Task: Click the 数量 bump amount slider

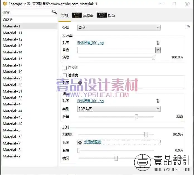Action: [x=137, y=117]
